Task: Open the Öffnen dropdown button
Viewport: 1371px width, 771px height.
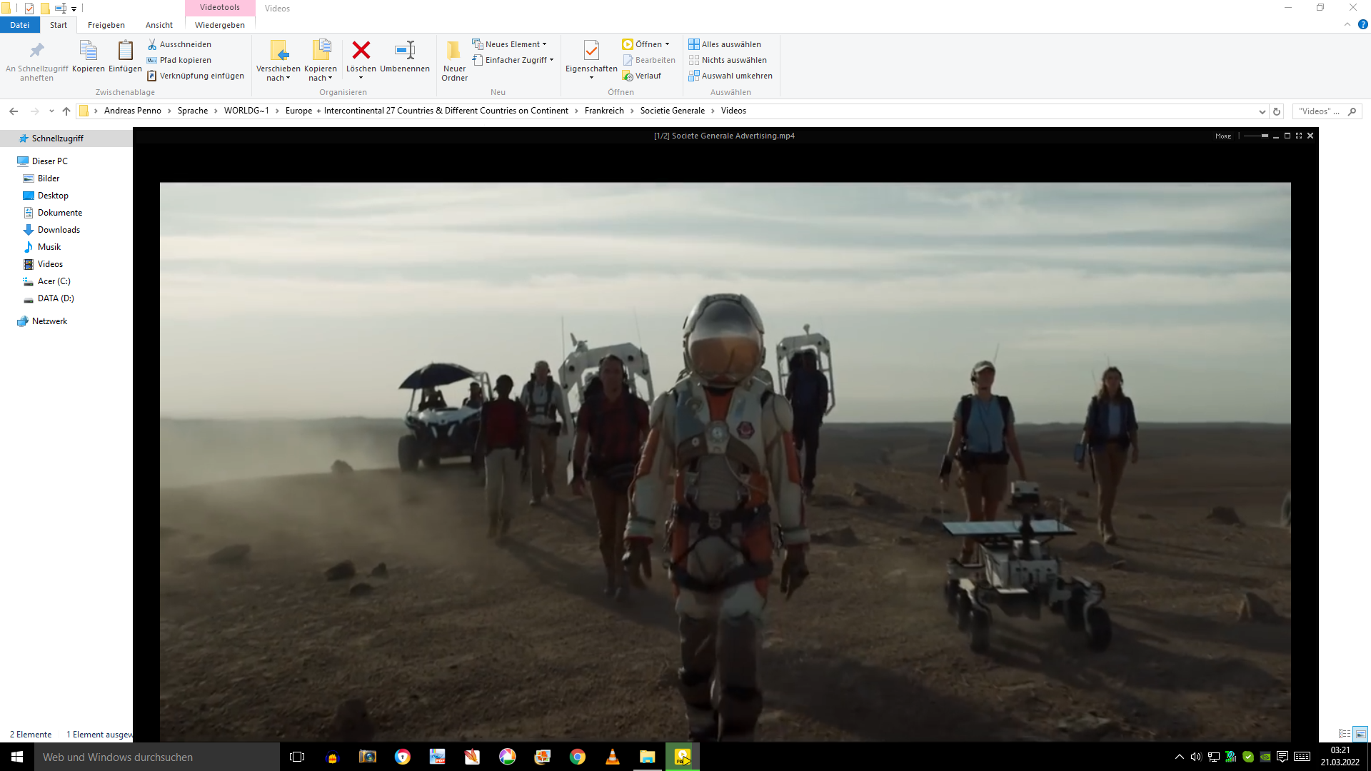Action: click(646, 44)
